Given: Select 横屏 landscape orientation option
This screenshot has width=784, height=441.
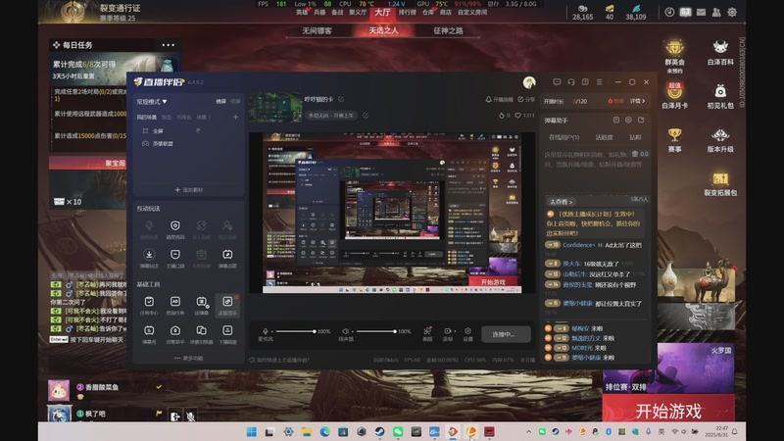Looking at the screenshot, I should pos(221,102).
